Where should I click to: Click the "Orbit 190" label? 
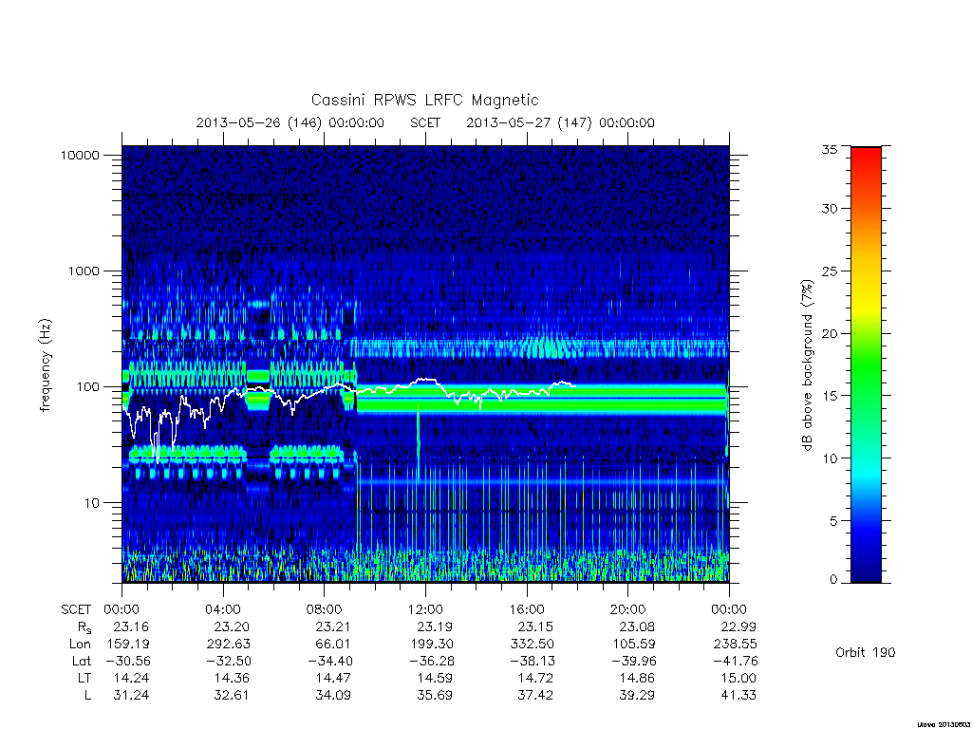866,652
